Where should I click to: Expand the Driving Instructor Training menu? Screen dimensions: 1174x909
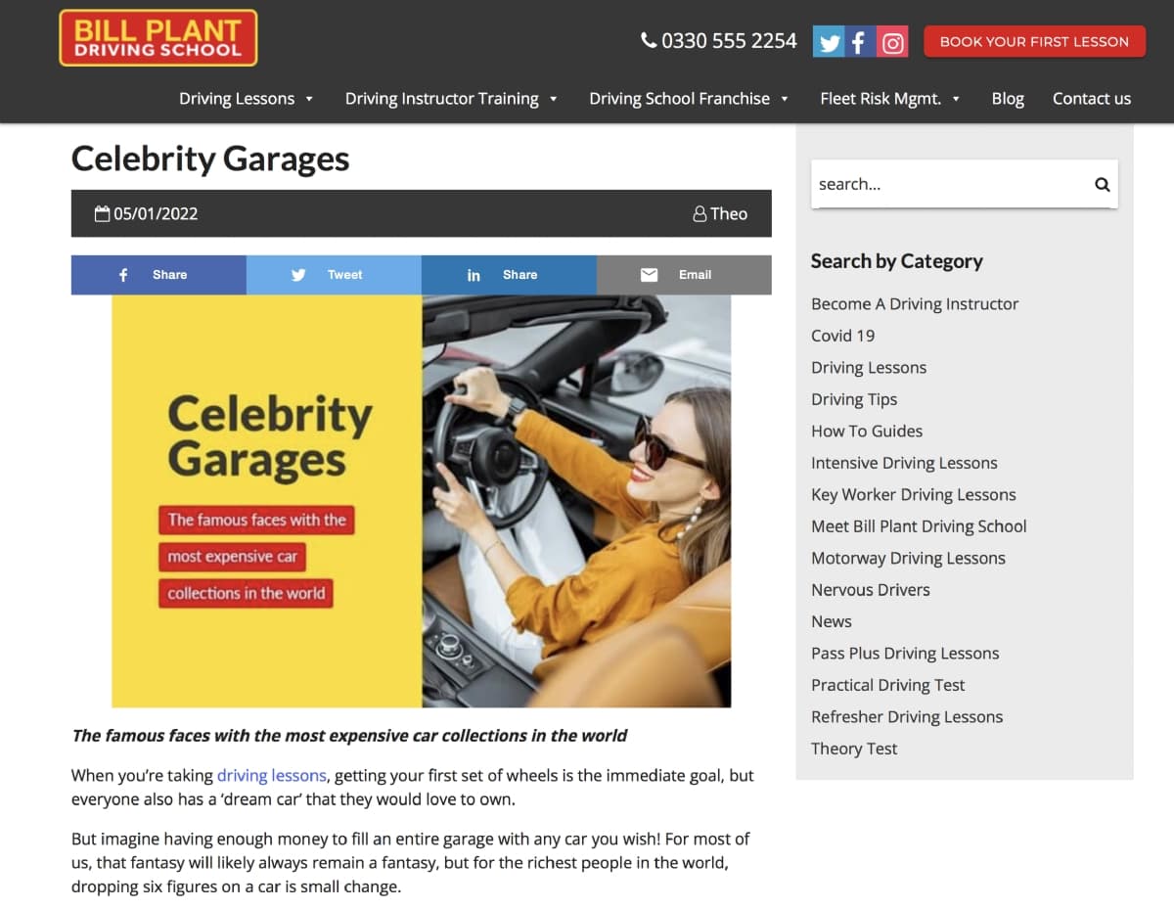(x=451, y=99)
